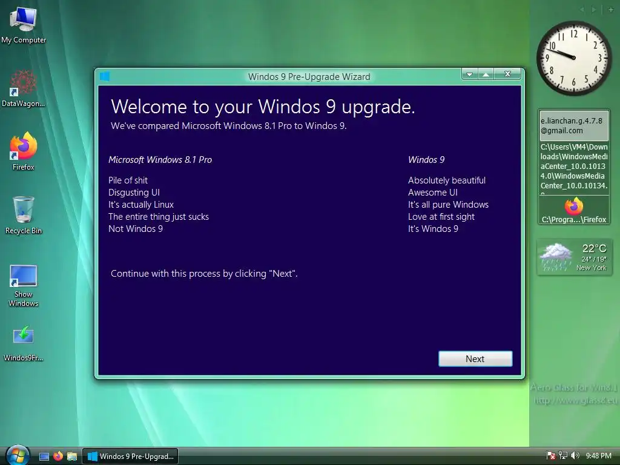Open the DataWagon desktop shortcut
This screenshot has width=620, height=465.
tap(24, 88)
